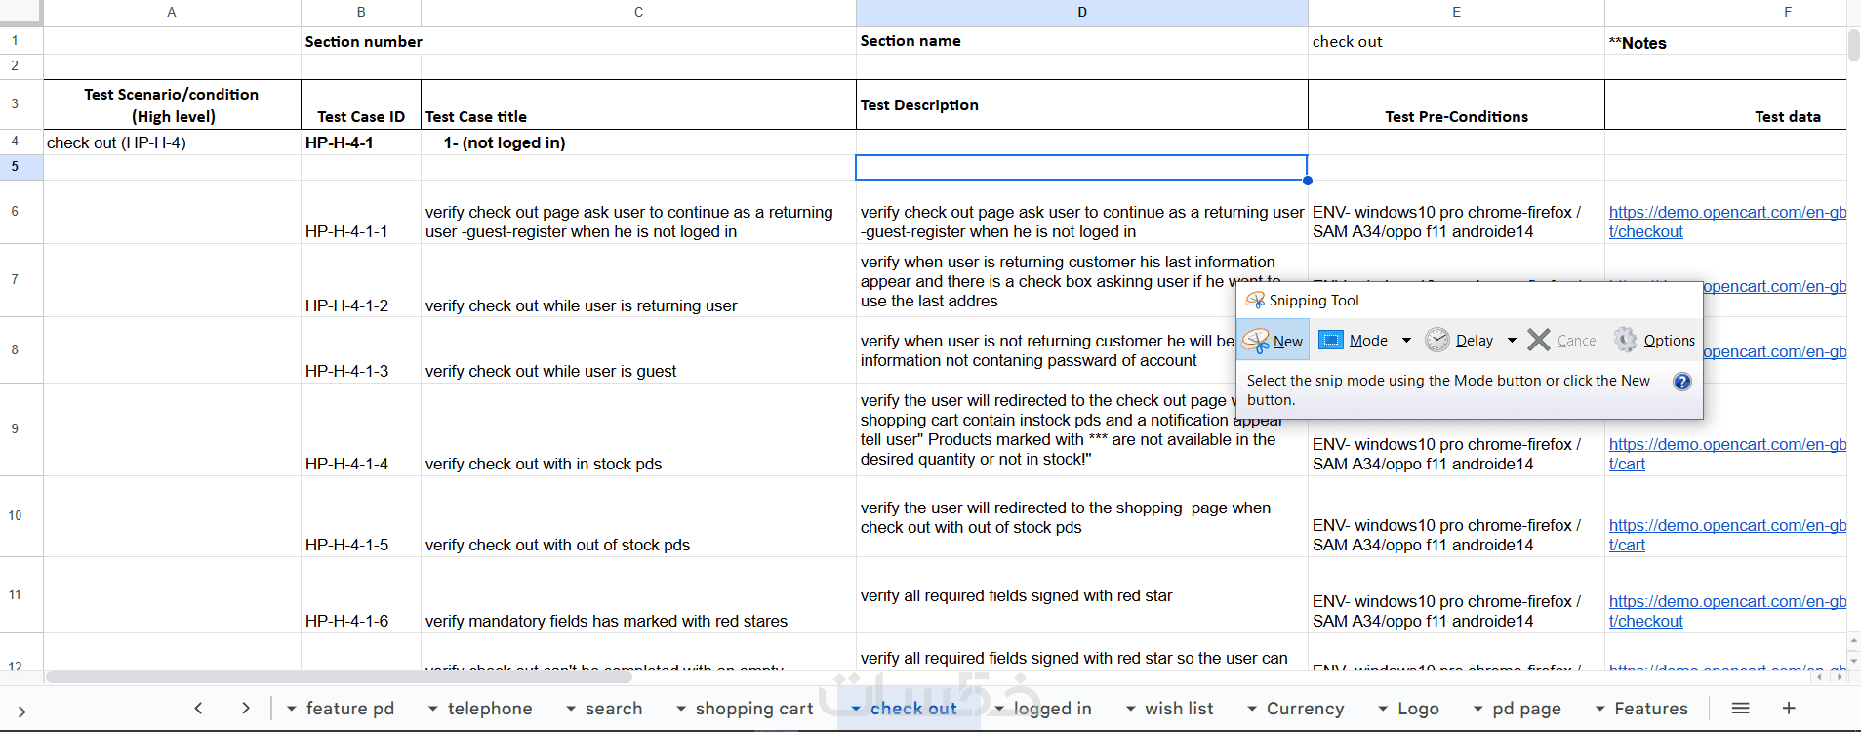Click the vertical scrollbar thumb at top right
The width and height of the screenshot is (1861, 732).
coord(1853,45)
